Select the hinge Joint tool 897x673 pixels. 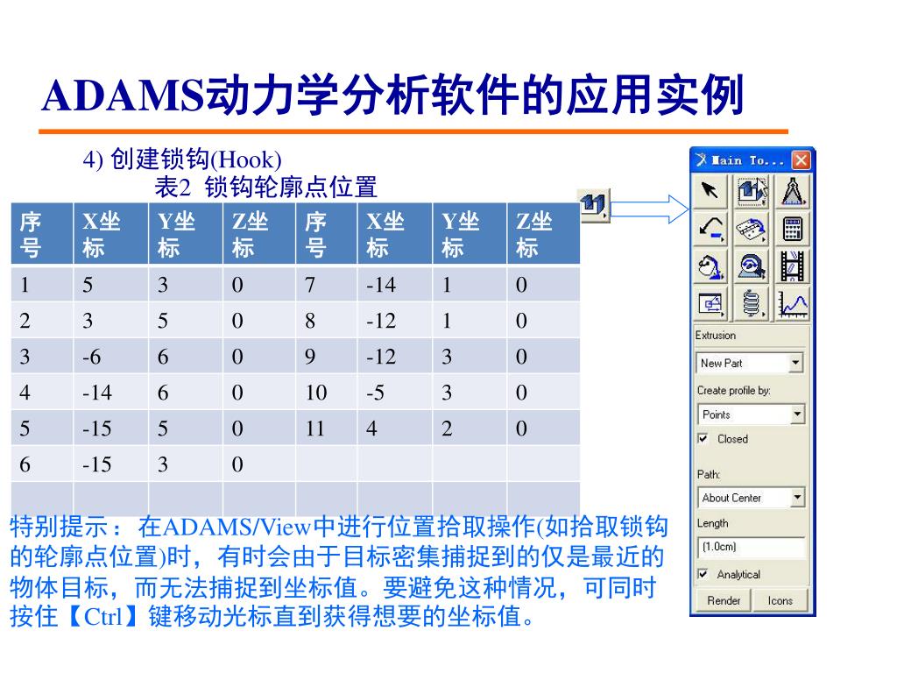point(751,229)
